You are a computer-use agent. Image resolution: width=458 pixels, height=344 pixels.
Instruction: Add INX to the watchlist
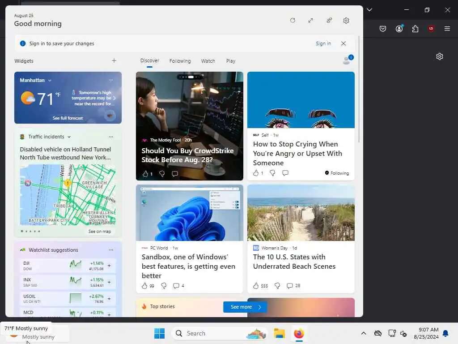point(109,282)
